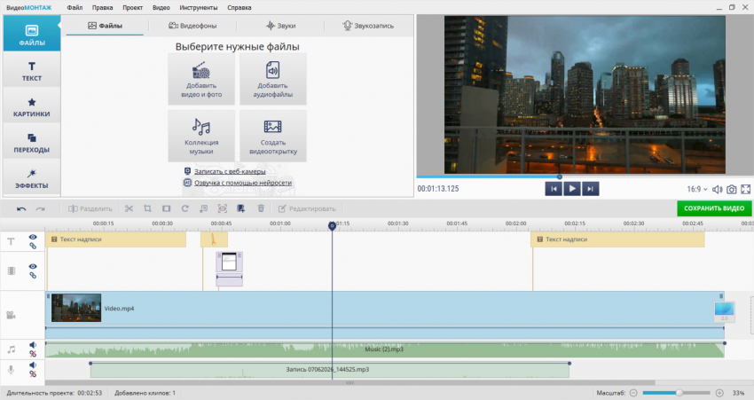The width and height of the screenshot is (754, 400).
Task: Open the 16:9 aspect ratio dropdown
Action: [697, 190]
